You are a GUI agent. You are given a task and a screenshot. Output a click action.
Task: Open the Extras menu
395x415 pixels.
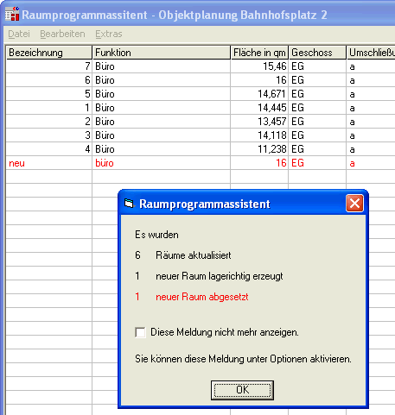[109, 34]
